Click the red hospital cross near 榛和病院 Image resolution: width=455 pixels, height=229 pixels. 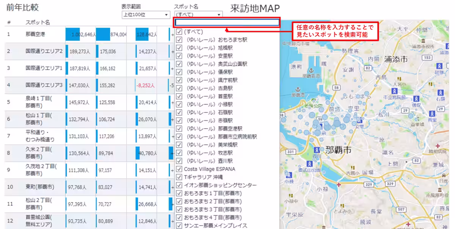438,146
